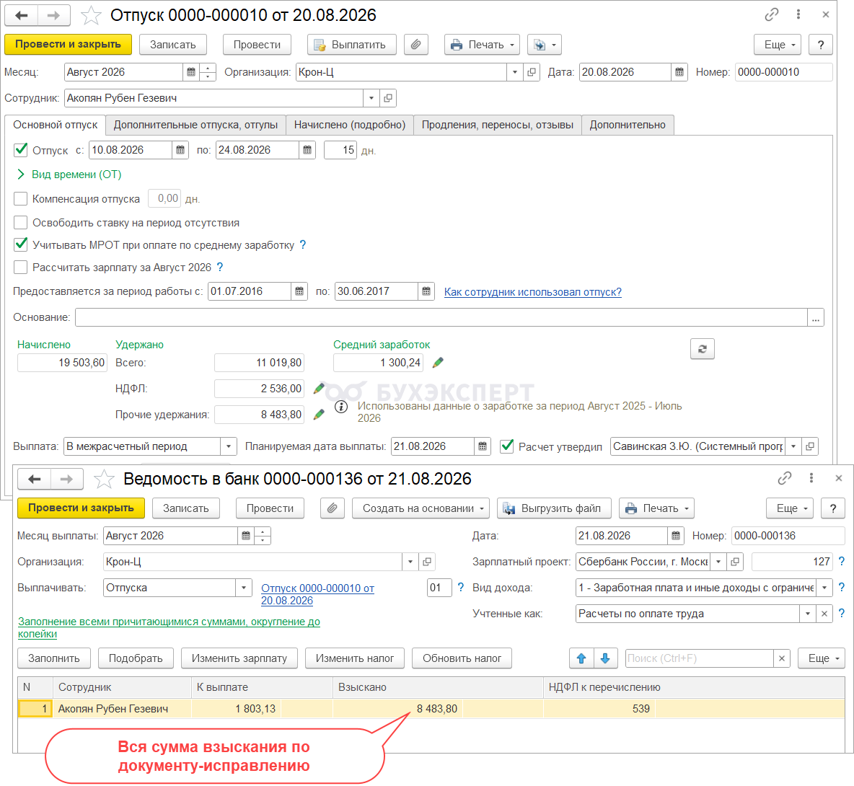Viewport: 854px width, 786px height.
Task: Open the Вид дохода dropdown
Action: [x=824, y=588]
